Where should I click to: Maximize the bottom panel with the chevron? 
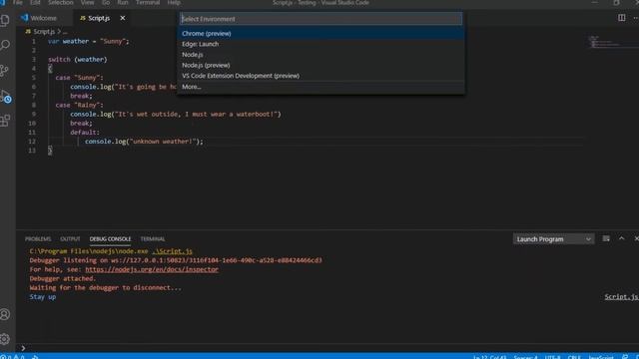(x=621, y=239)
